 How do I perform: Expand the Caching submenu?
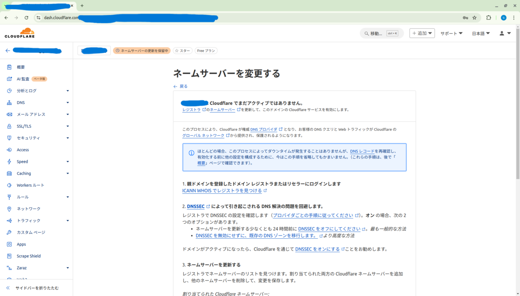(68, 173)
